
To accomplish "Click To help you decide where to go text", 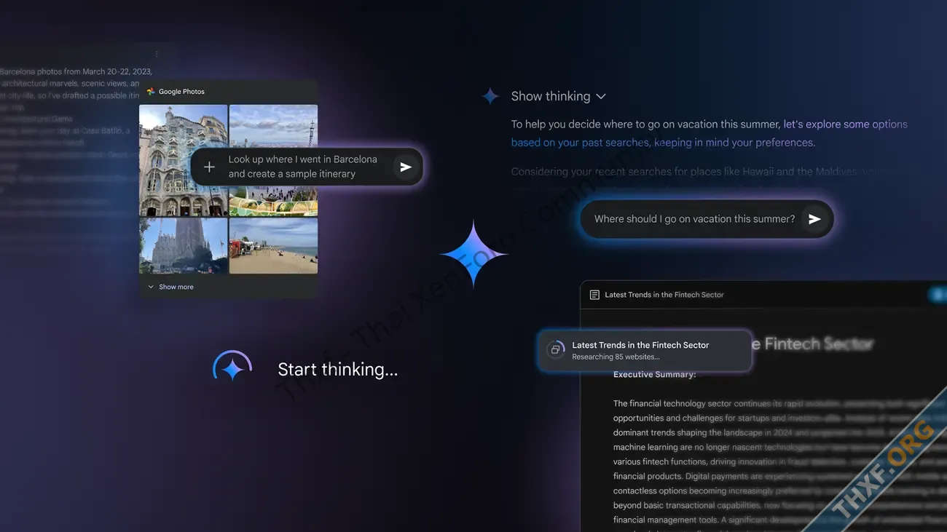I will coord(645,124).
